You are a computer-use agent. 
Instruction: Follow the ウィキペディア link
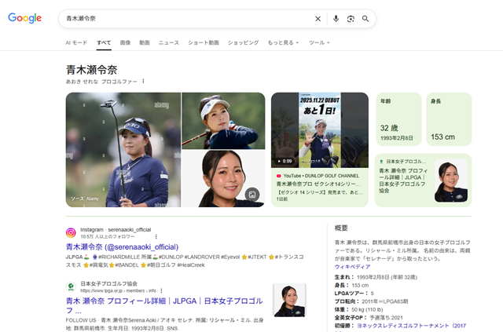(353, 268)
